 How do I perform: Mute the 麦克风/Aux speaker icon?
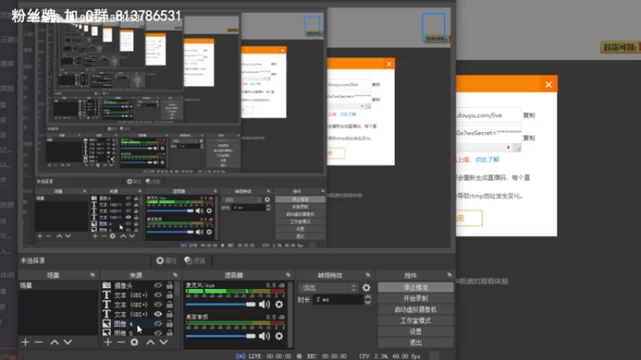[264, 304]
